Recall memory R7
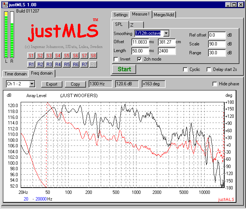 click(84, 64)
